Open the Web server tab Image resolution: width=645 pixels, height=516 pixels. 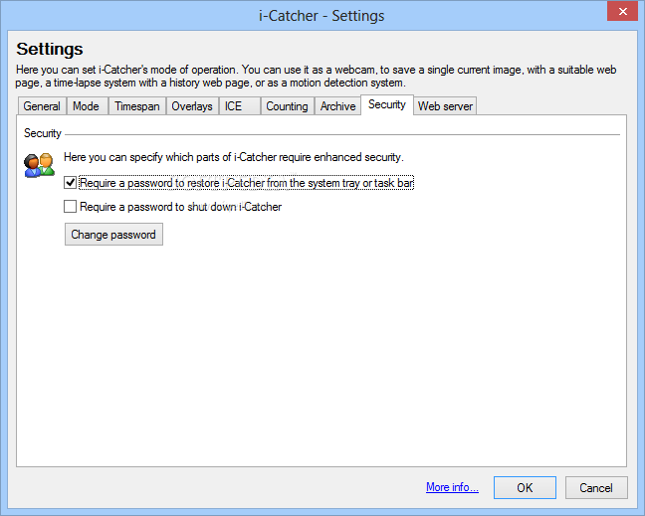click(445, 106)
